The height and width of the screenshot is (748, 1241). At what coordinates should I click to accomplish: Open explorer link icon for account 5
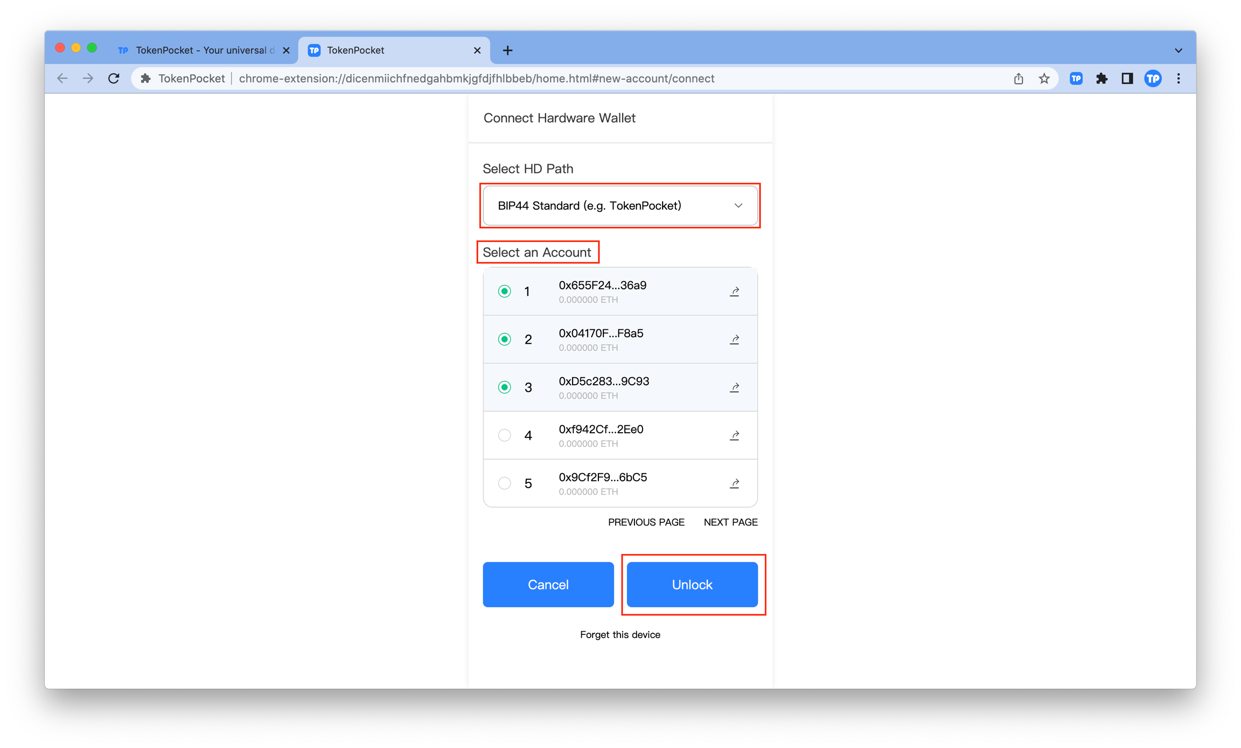(734, 483)
